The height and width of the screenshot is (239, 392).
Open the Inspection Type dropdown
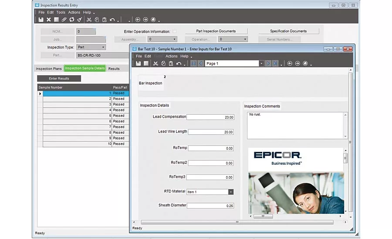[x=103, y=47]
